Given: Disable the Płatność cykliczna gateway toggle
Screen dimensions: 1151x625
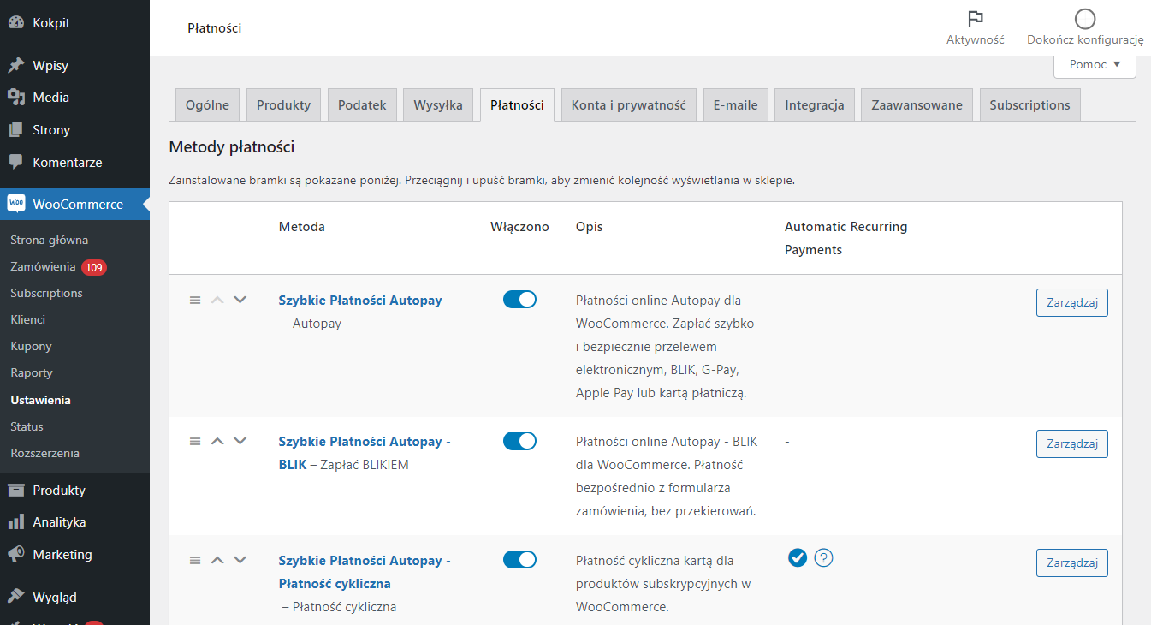Looking at the screenshot, I should click(x=519, y=560).
